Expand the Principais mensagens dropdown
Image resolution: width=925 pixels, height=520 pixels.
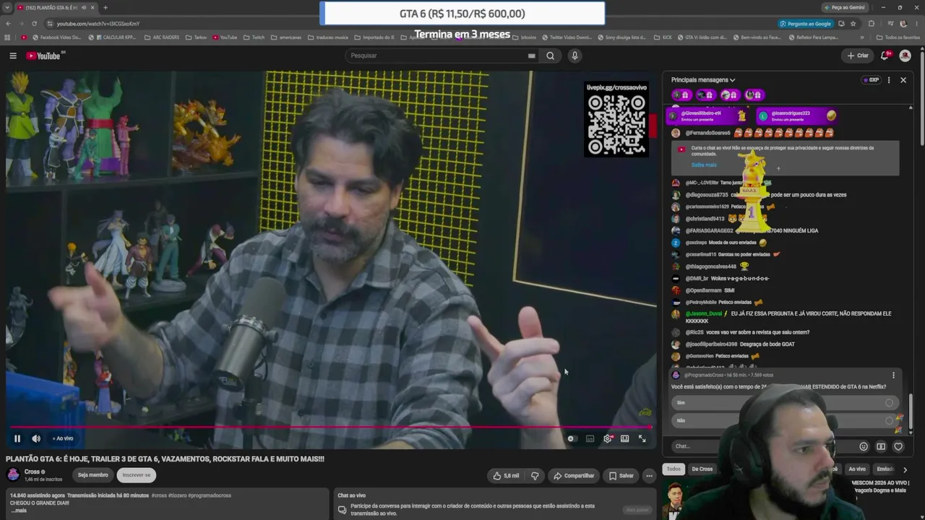703,80
